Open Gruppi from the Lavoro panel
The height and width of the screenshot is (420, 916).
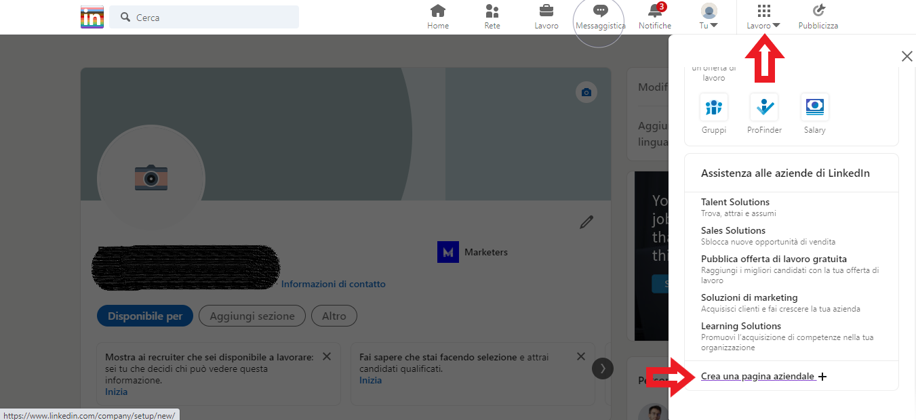click(x=714, y=107)
